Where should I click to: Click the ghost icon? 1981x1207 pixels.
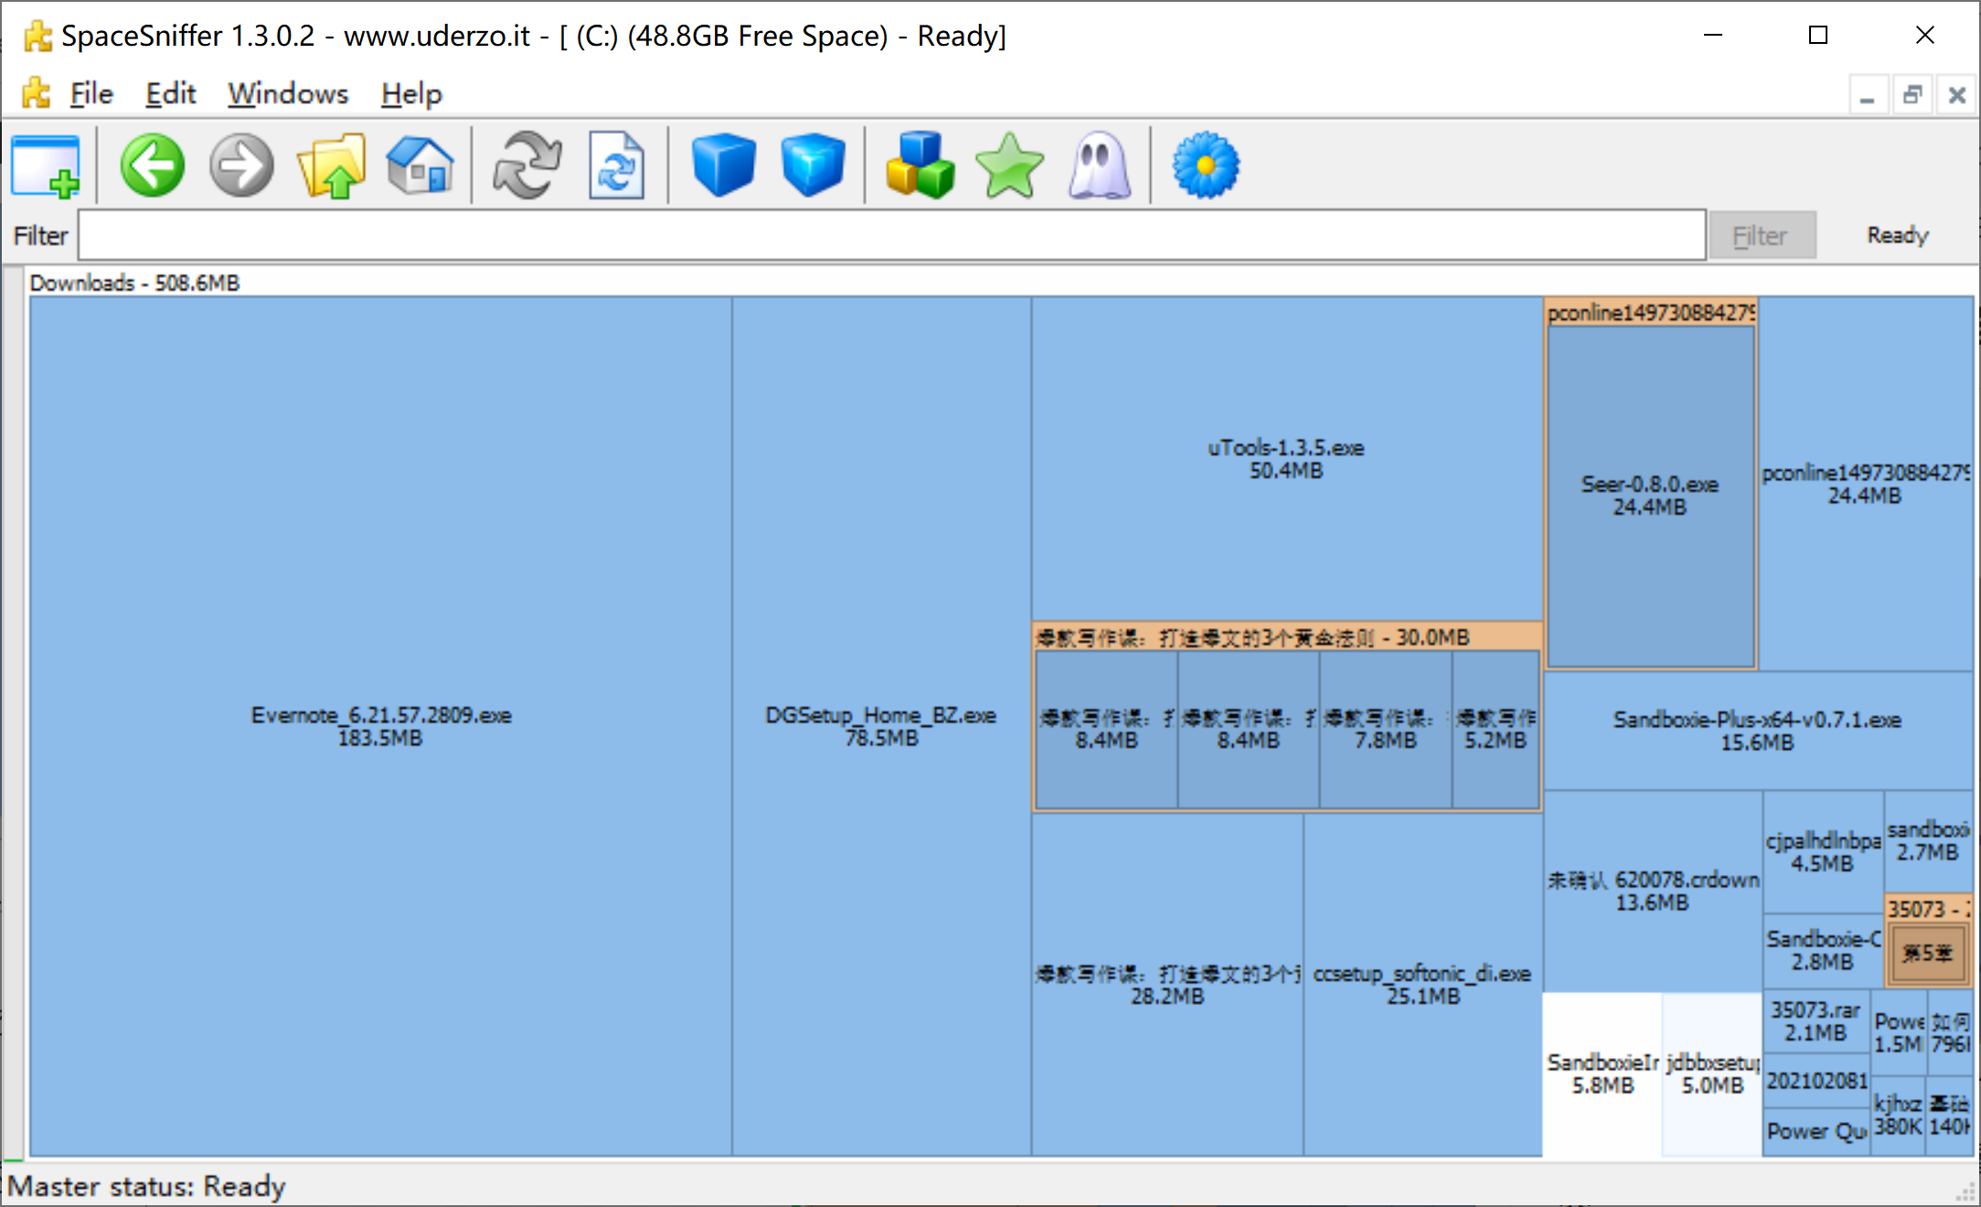click(1099, 166)
